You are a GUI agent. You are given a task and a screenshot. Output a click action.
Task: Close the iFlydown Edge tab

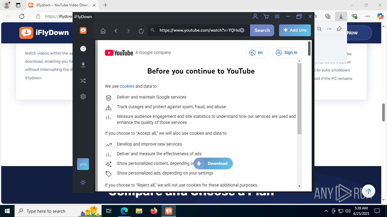pos(94,5)
